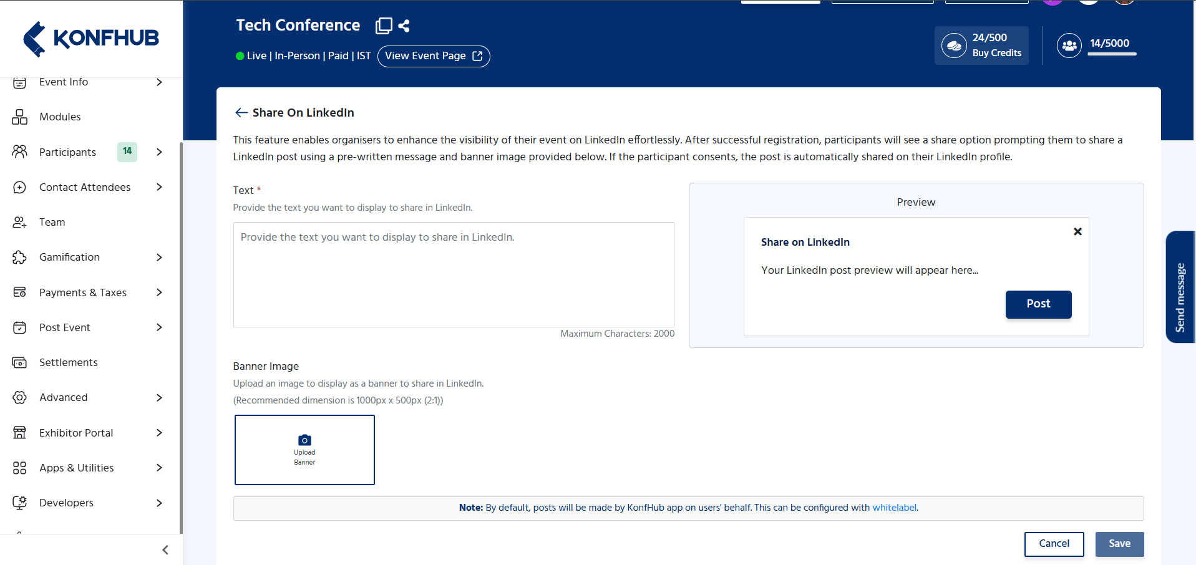This screenshot has height=565, width=1196.
Task: Click Participants count badge 14
Action: [127, 152]
